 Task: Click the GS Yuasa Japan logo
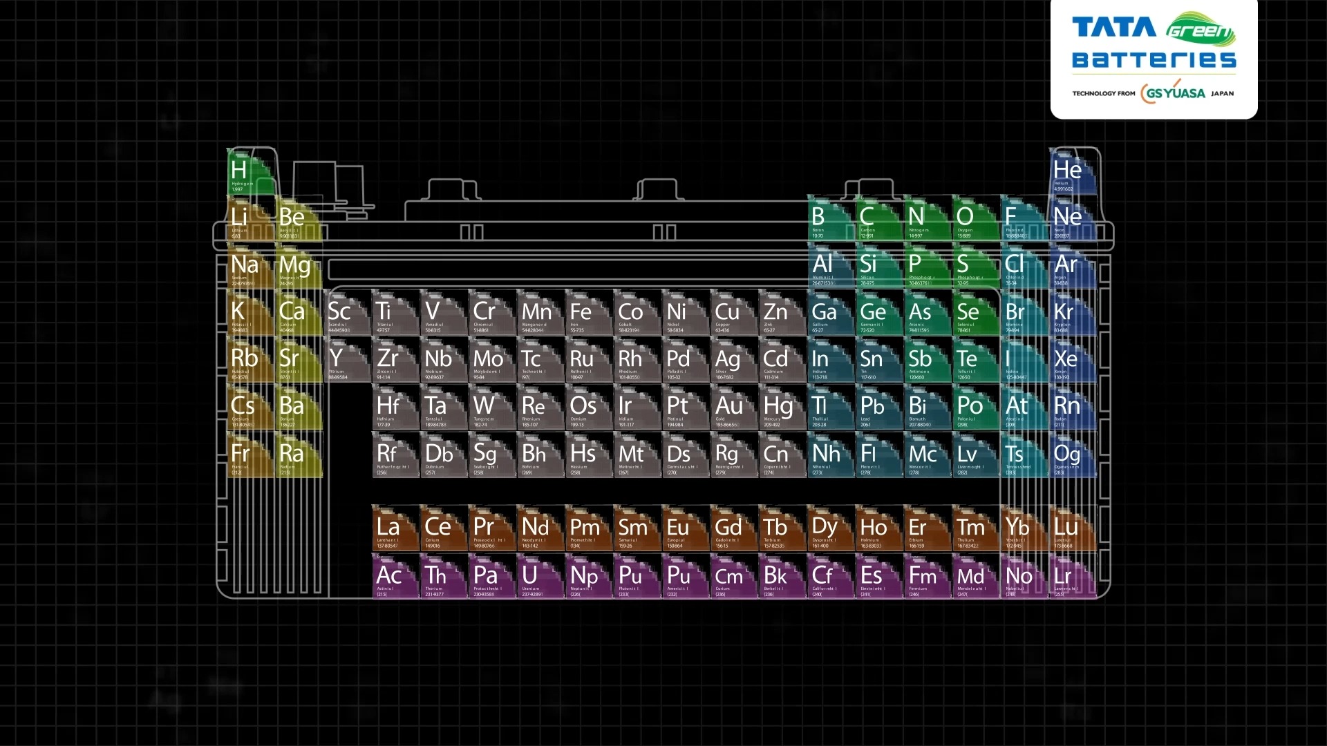1153,93
